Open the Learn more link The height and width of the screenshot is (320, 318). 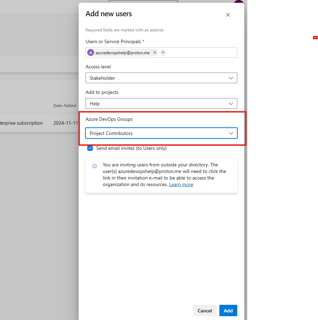[x=181, y=184]
